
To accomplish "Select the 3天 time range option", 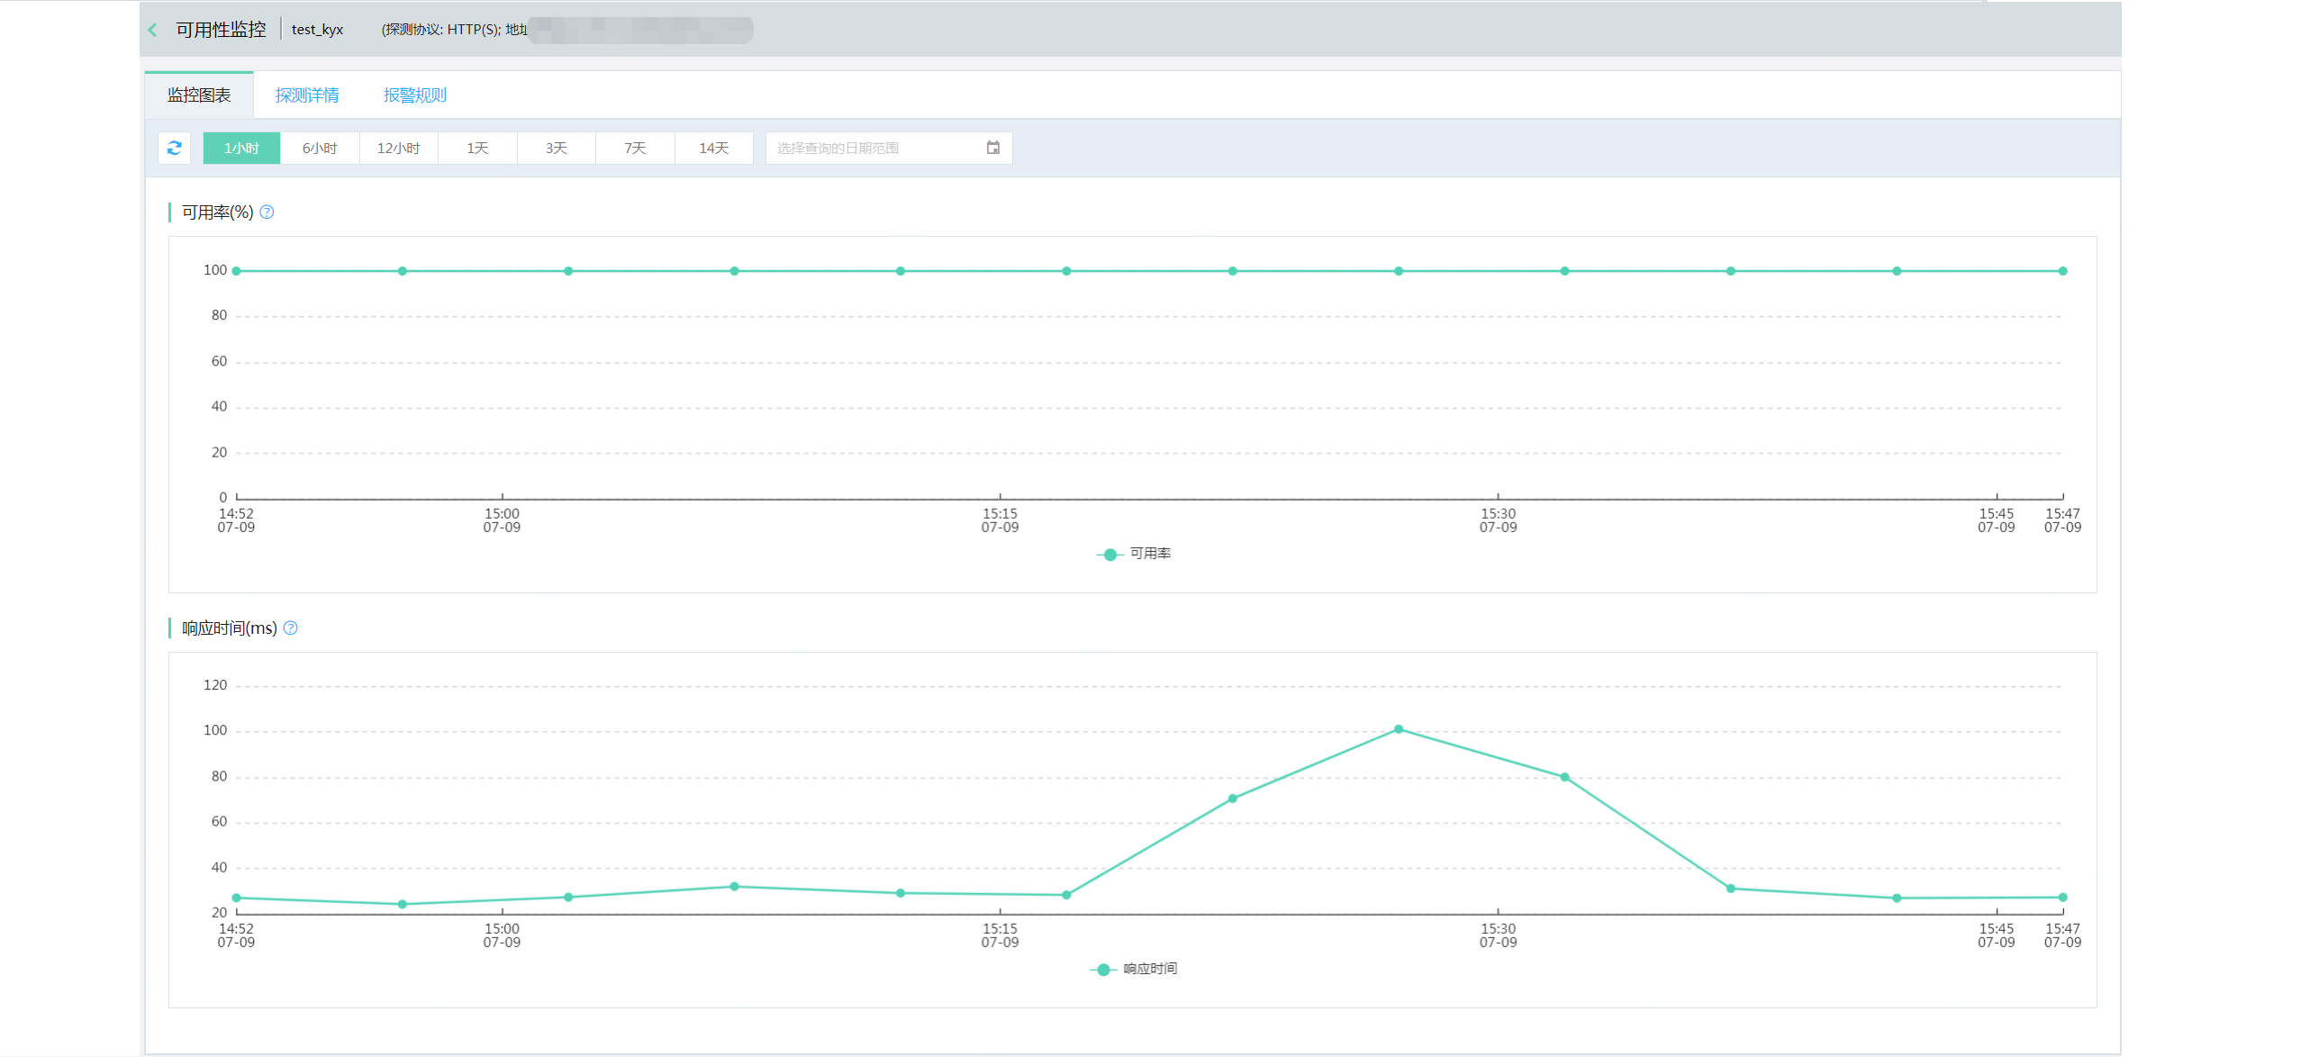I will point(556,148).
